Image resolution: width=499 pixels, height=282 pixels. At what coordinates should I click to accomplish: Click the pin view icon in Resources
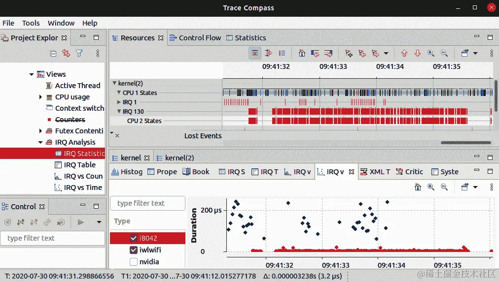(465, 53)
